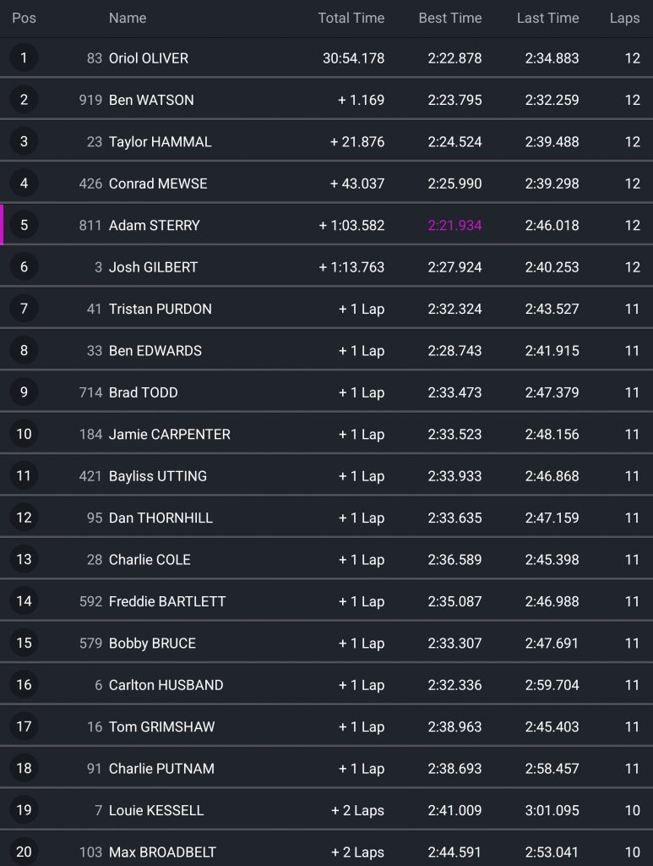Select Max BROADBELT's row
Viewport: 653px width, 866px height.
(326, 852)
